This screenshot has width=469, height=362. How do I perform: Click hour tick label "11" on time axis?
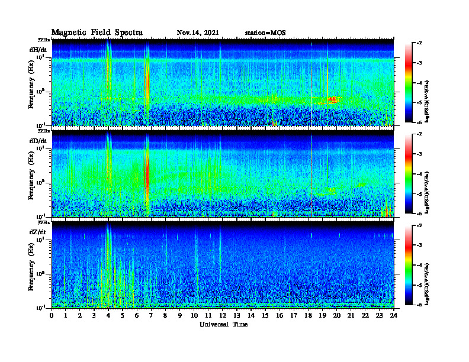tap(208, 315)
